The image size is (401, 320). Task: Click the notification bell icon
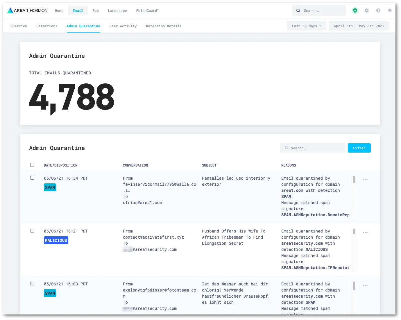(x=390, y=10)
